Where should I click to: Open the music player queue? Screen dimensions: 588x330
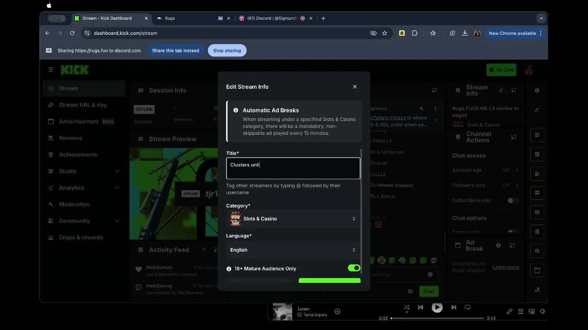tap(520, 312)
